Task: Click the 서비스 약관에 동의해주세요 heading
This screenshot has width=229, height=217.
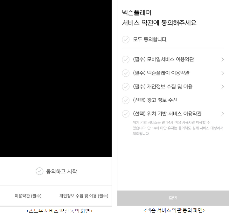Action: pos(159,23)
